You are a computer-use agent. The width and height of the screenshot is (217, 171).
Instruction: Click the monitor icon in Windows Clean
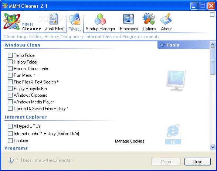(x=176, y=81)
